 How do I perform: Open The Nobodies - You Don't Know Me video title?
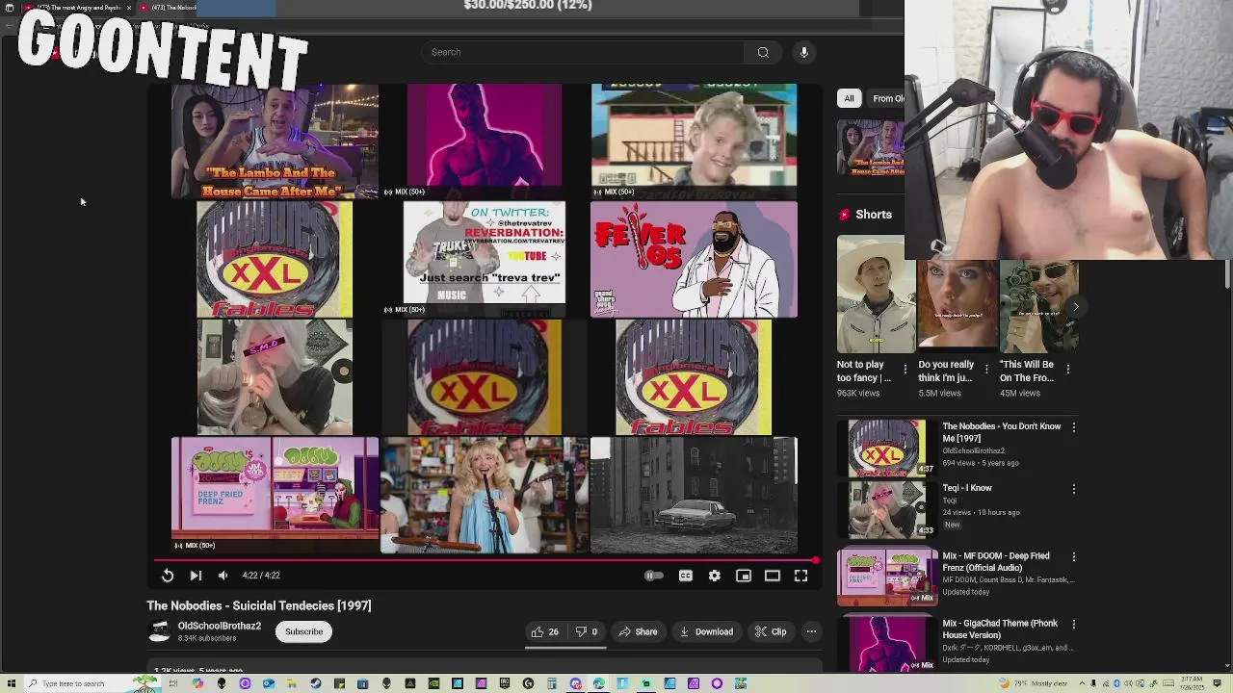click(x=1001, y=432)
